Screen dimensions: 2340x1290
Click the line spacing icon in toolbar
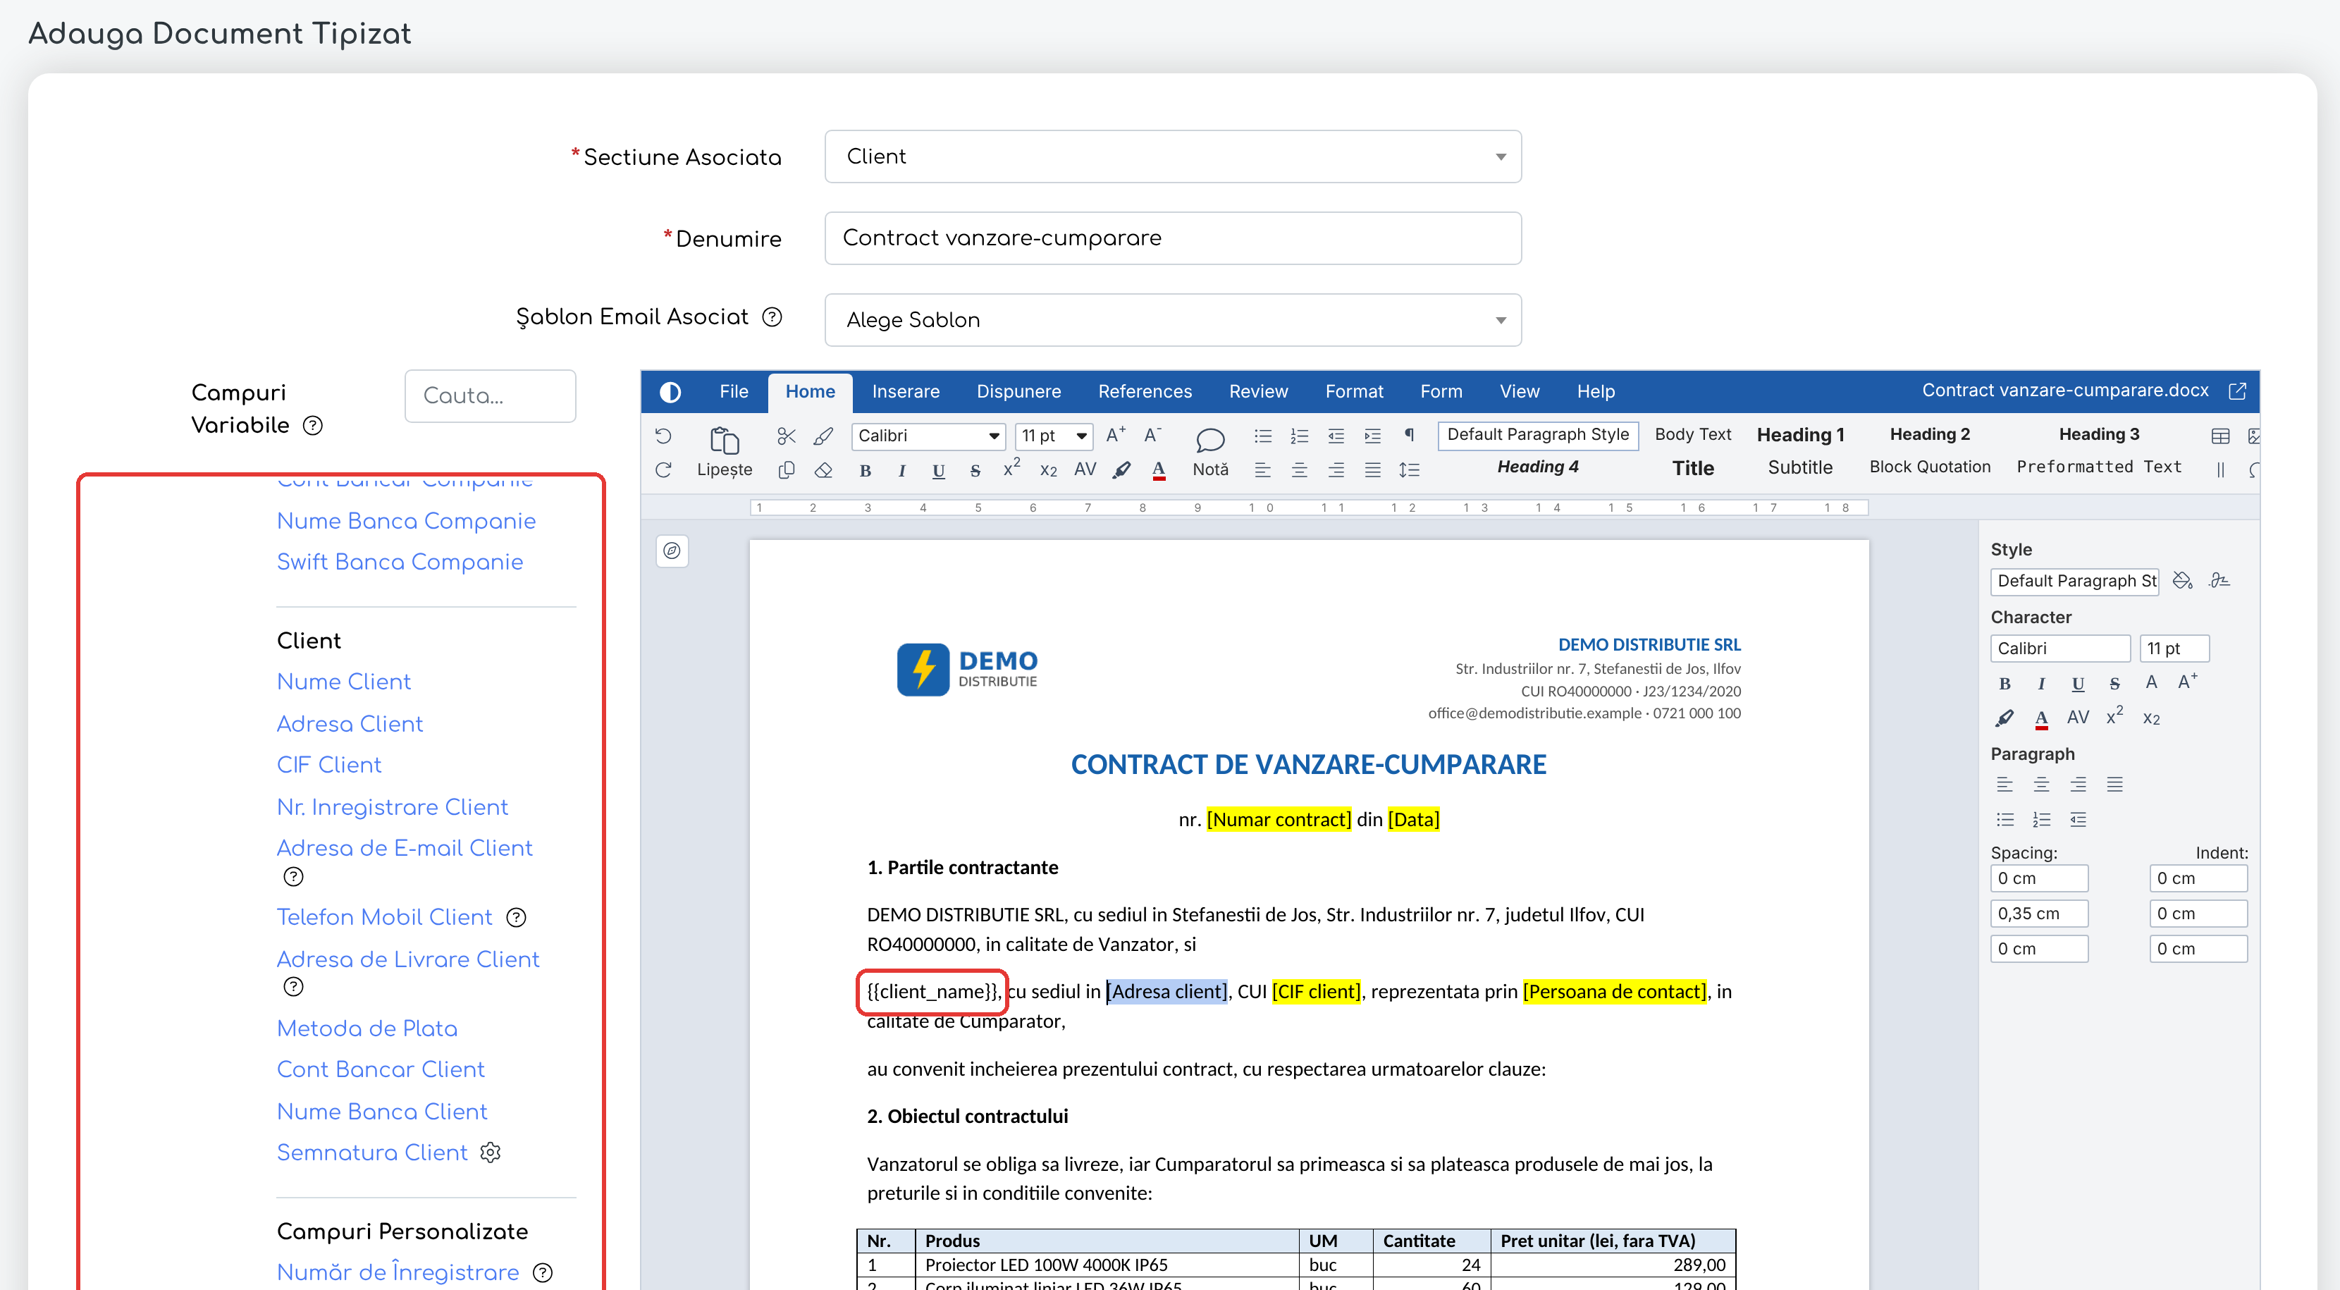coord(1409,469)
